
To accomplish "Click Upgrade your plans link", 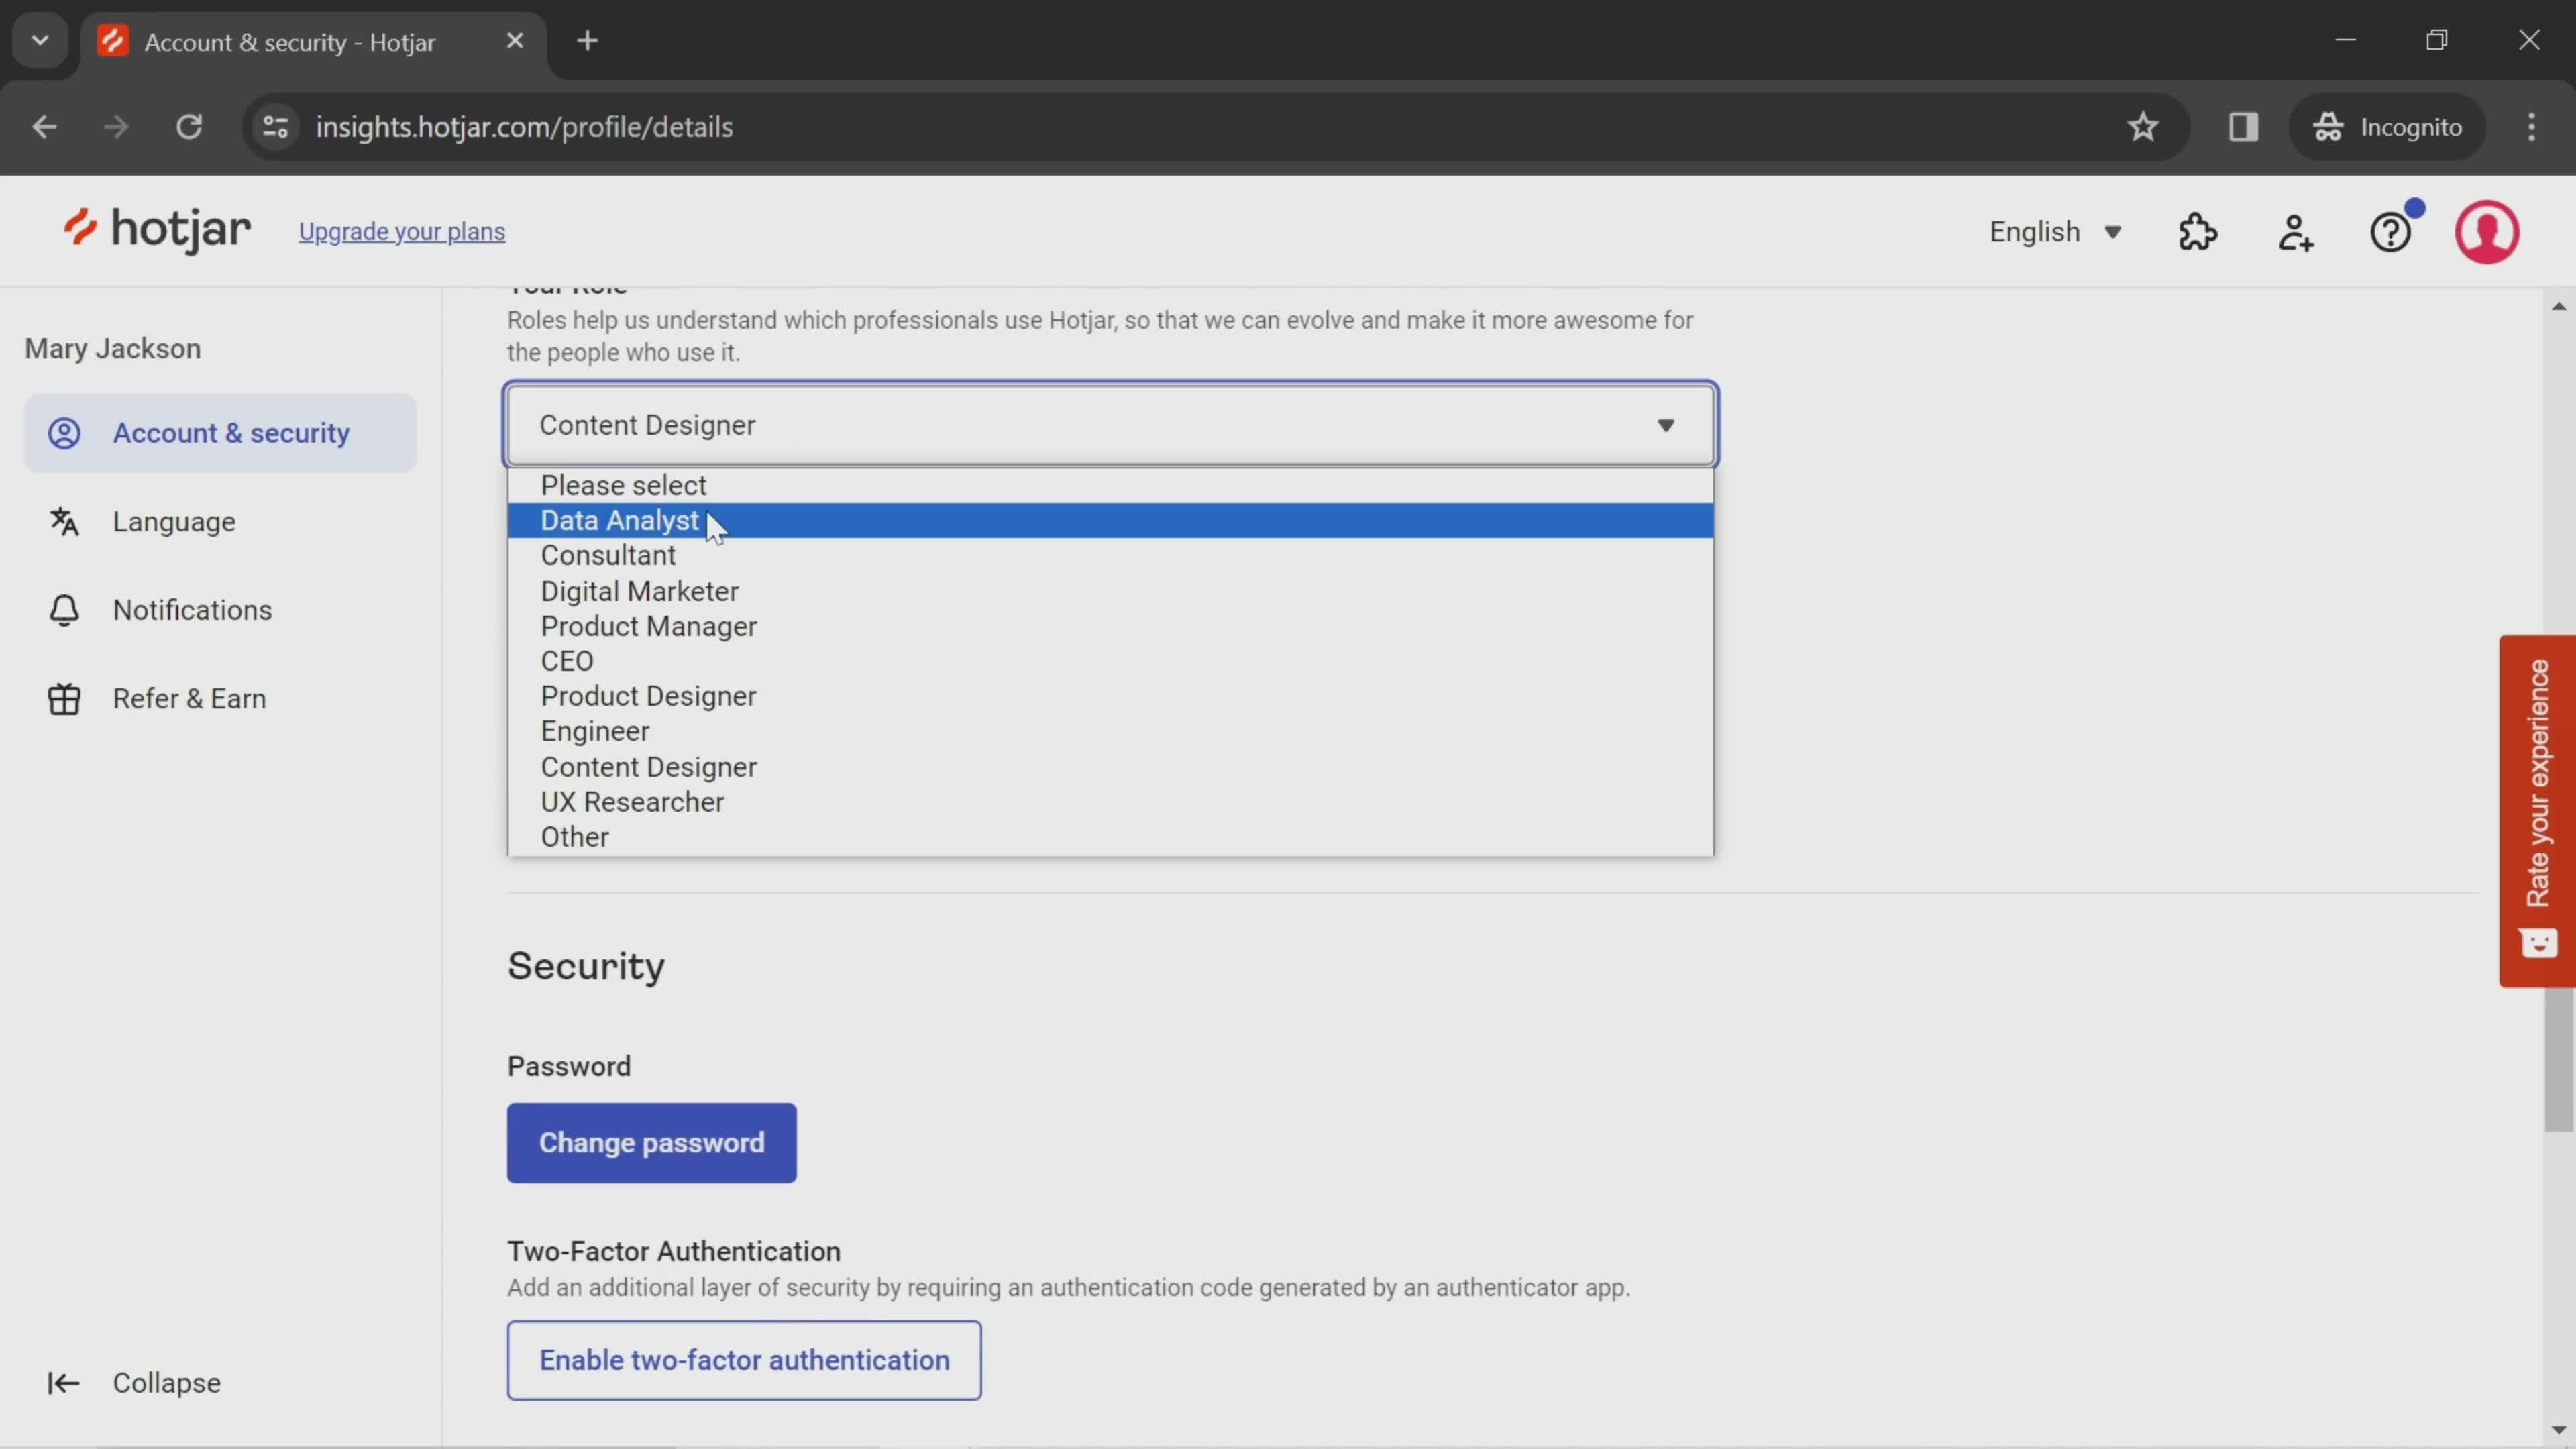I will 403,231.
